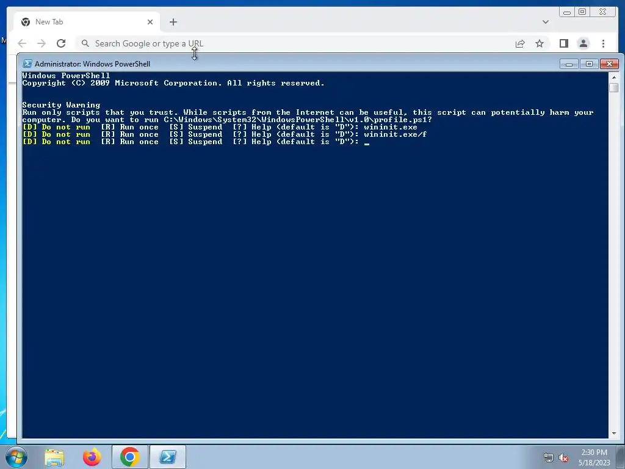Open Chrome side panel icon

563,43
